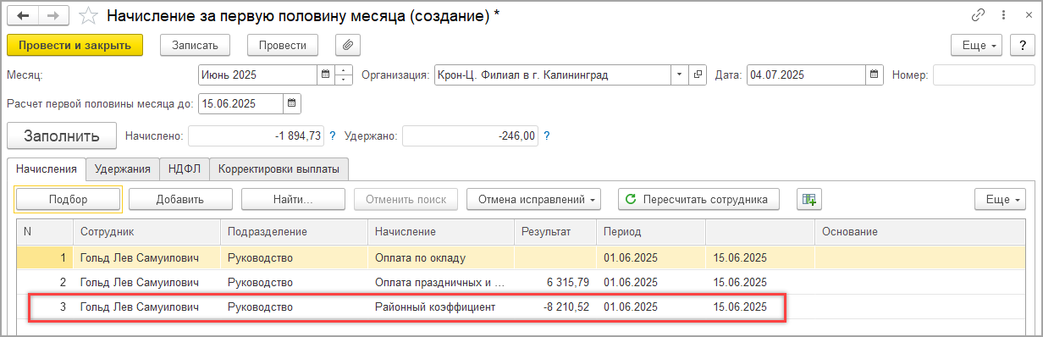This screenshot has width=1043, height=337.
Task: Open help with the question mark button
Action: pyautogui.click(x=1023, y=45)
